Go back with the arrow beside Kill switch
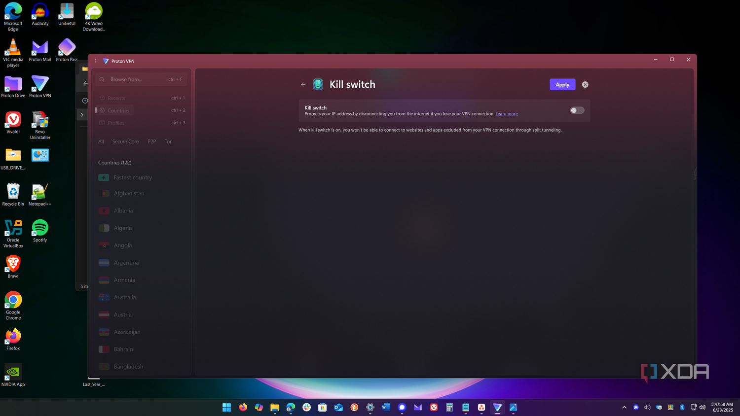This screenshot has height=416, width=740. coord(303,85)
